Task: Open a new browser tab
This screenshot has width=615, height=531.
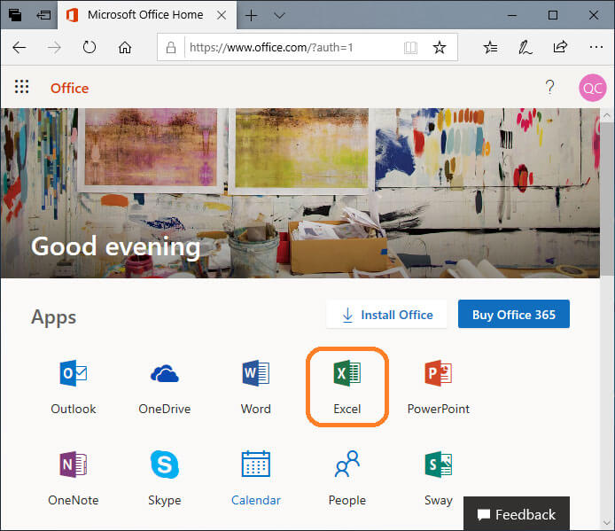Action: [x=251, y=15]
